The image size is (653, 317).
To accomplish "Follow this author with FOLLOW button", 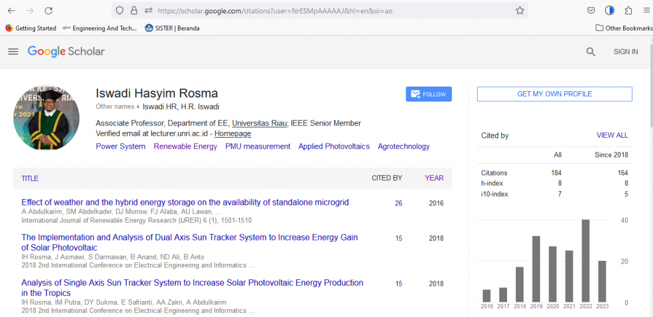I will coord(429,94).
